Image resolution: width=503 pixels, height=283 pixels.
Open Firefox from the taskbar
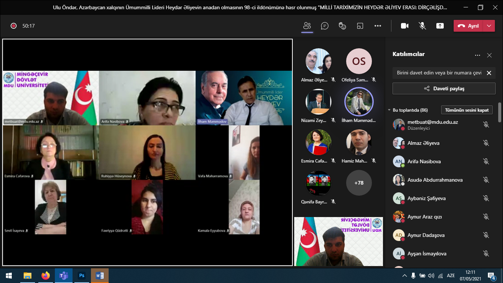pos(46,276)
